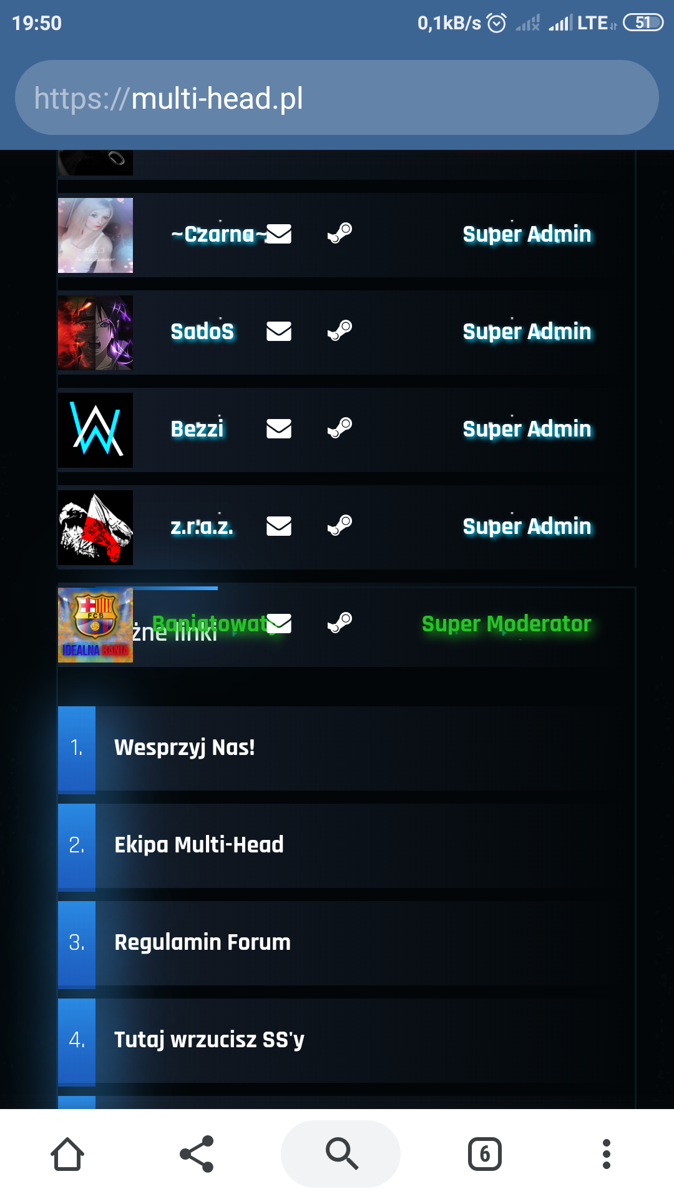
Task: Open the Steam profile icon for SadoS
Action: (340, 330)
